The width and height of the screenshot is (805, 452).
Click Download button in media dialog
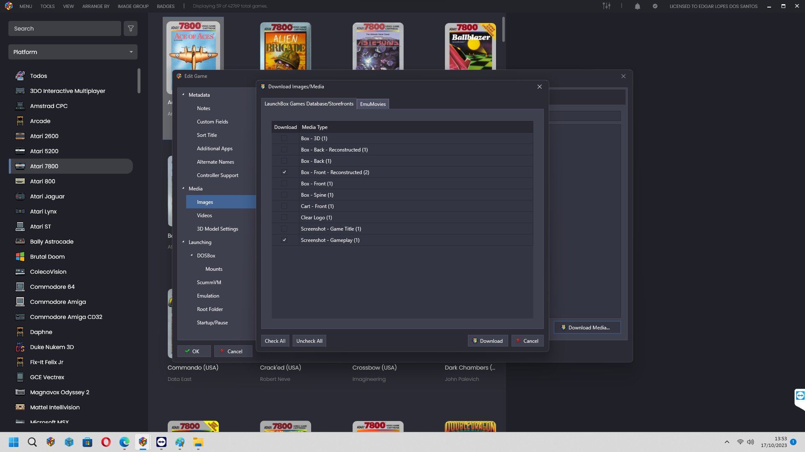[x=488, y=341]
